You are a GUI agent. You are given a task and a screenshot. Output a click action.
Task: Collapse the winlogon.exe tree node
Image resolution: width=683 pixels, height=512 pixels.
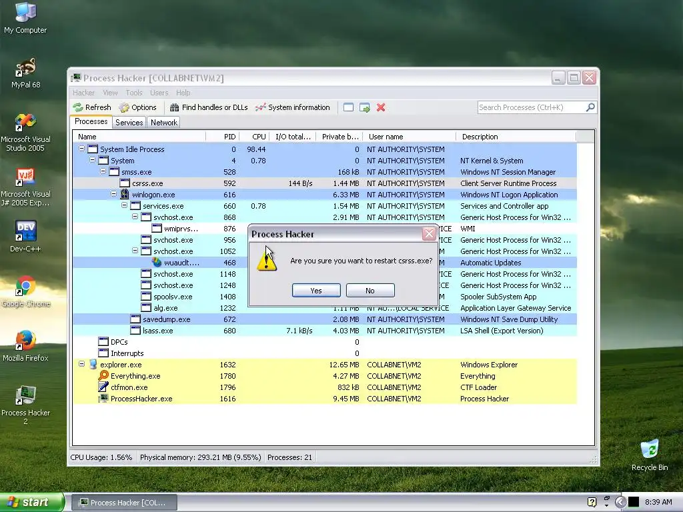click(x=113, y=194)
